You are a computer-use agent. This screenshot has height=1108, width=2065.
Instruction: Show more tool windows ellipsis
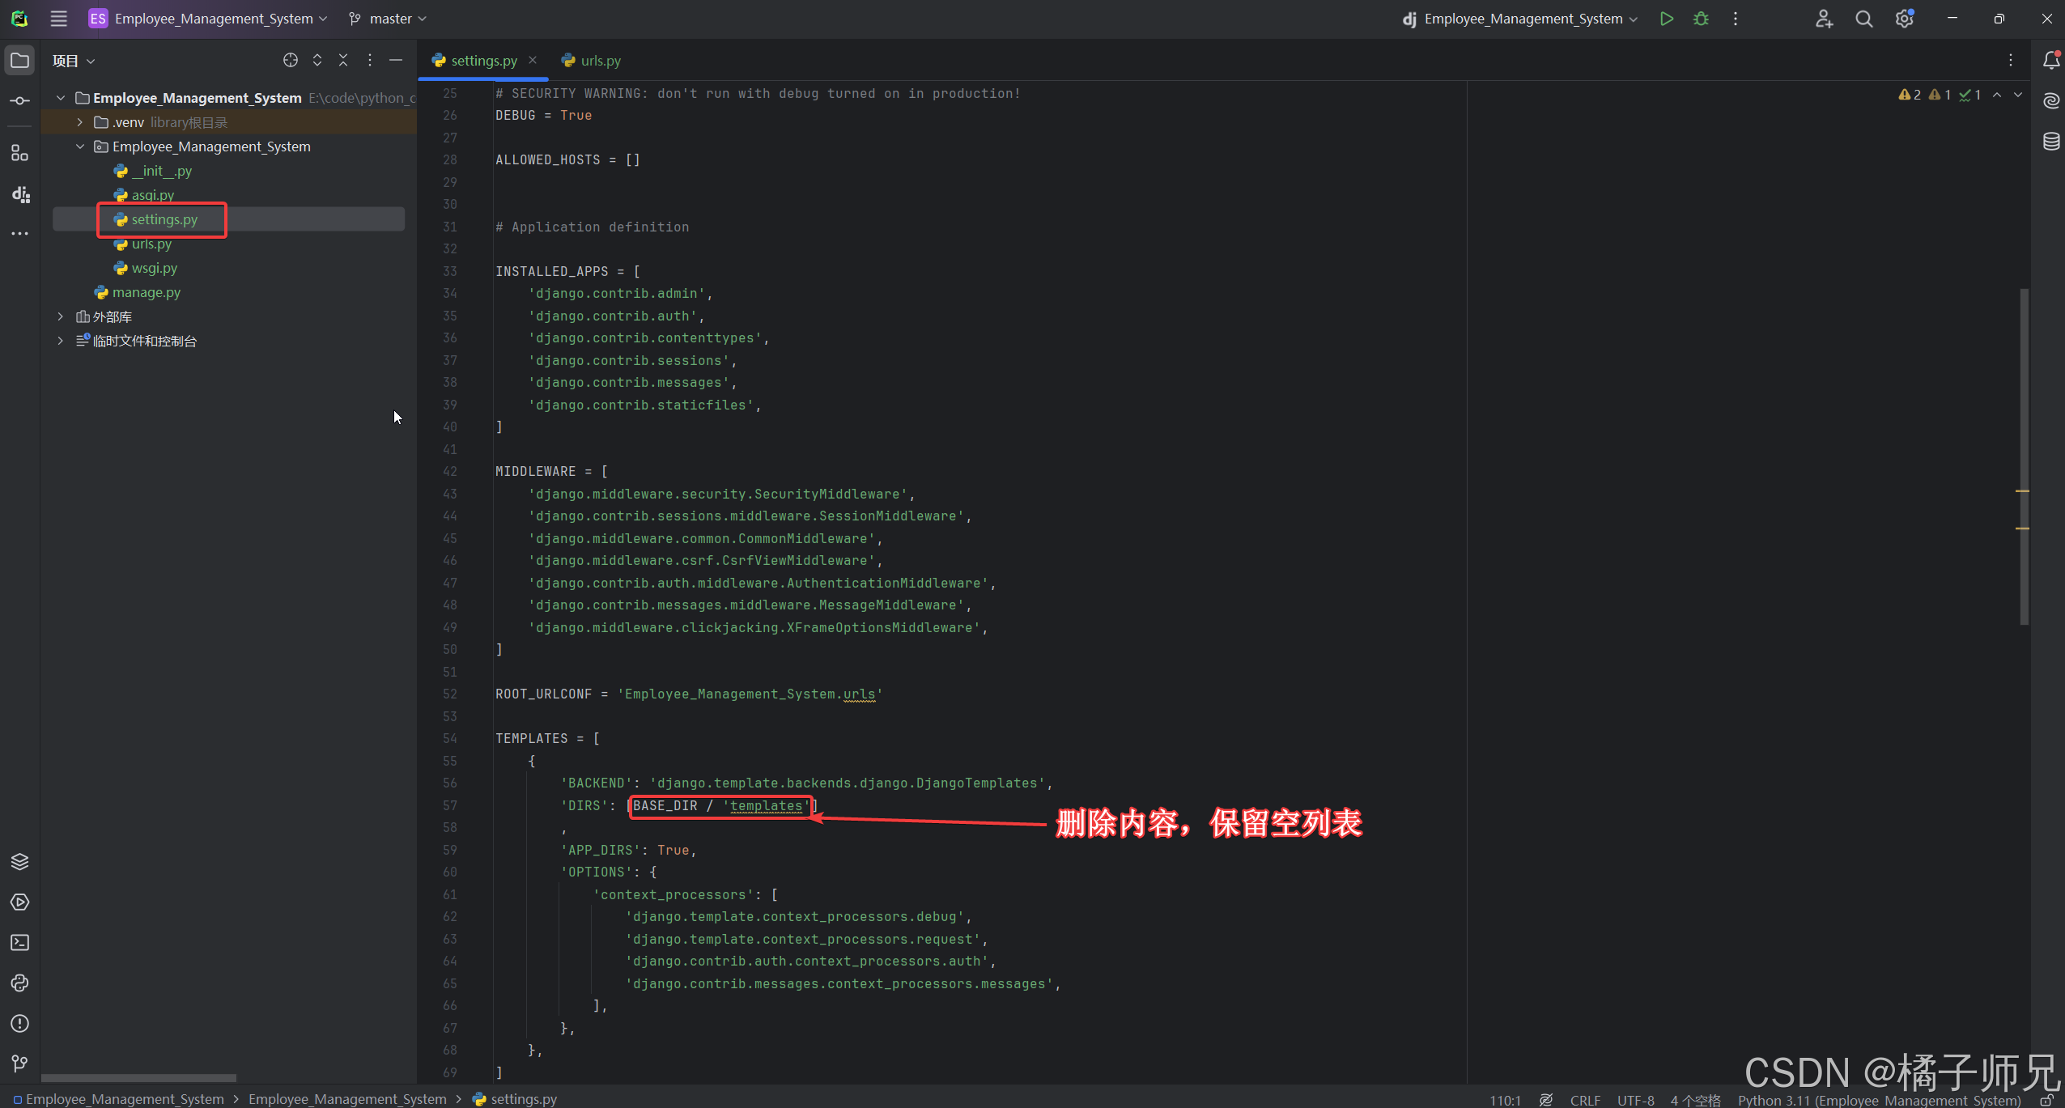click(x=19, y=234)
